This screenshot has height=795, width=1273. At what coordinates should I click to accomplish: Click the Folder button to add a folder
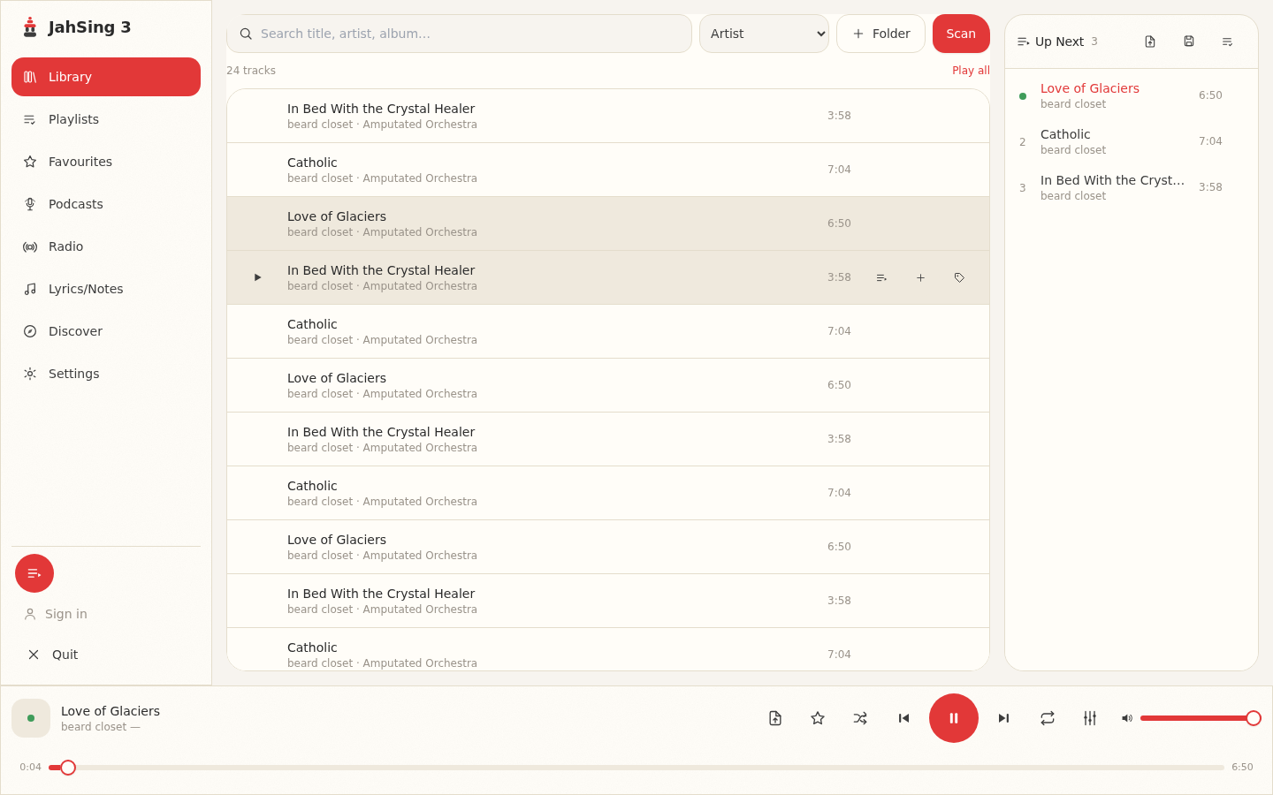click(x=880, y=34)
